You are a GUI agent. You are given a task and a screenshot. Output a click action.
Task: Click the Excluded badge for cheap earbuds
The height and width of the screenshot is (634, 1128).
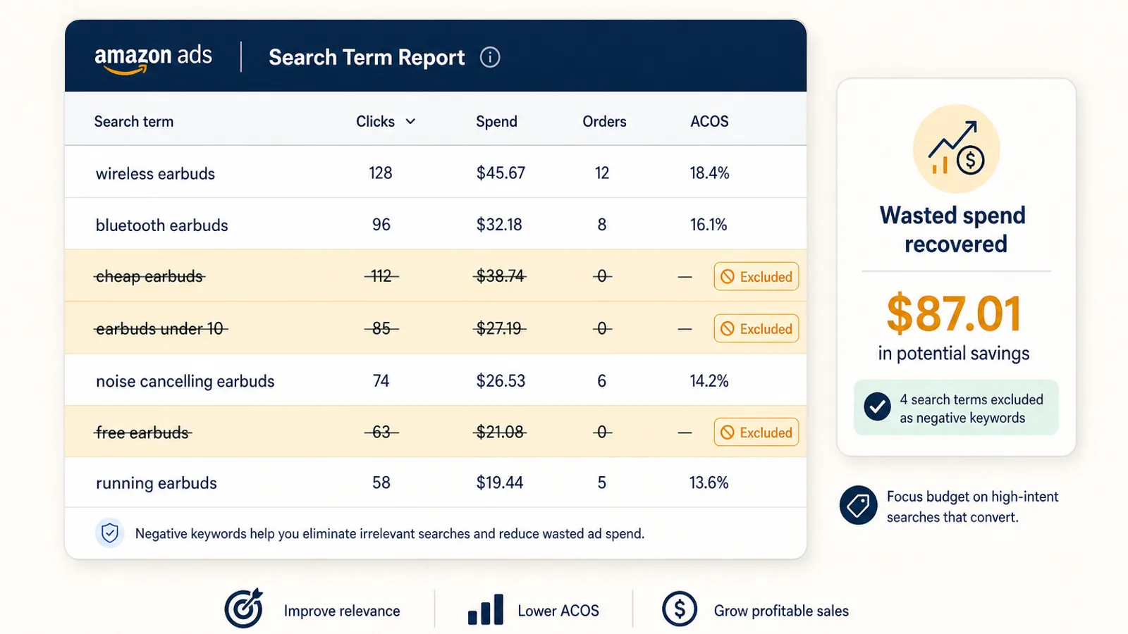(x=756, y=277)
